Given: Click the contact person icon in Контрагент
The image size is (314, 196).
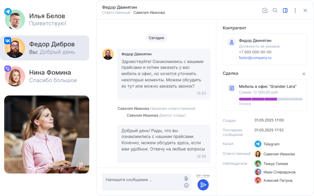Looking at the screenshot, I should [231, 42].
